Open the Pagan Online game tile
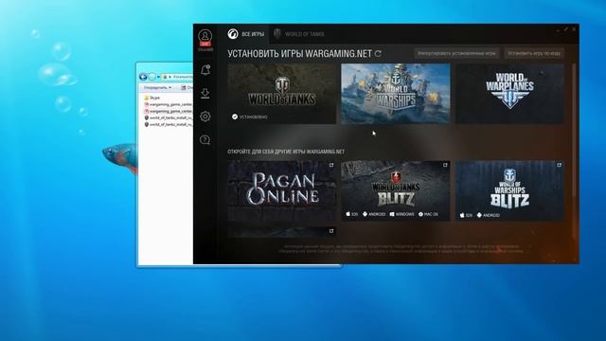 282,191
